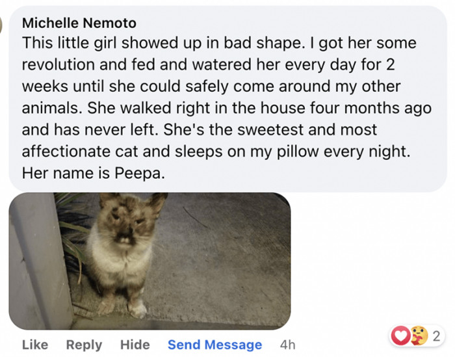Click the Send Message link
This screenshot has height=357, width=455.
click(x=214, y=345)
